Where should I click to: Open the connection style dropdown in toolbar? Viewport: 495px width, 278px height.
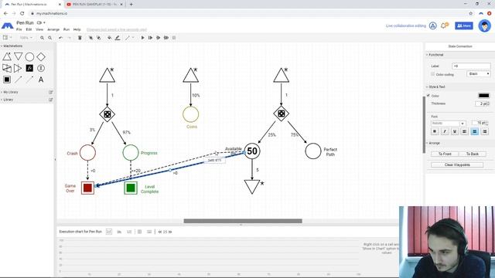pos(129,38)
